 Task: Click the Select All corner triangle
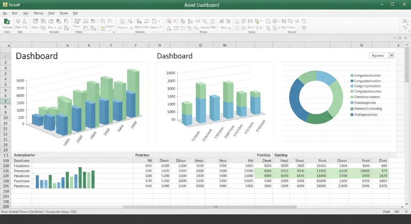(8, 45)
